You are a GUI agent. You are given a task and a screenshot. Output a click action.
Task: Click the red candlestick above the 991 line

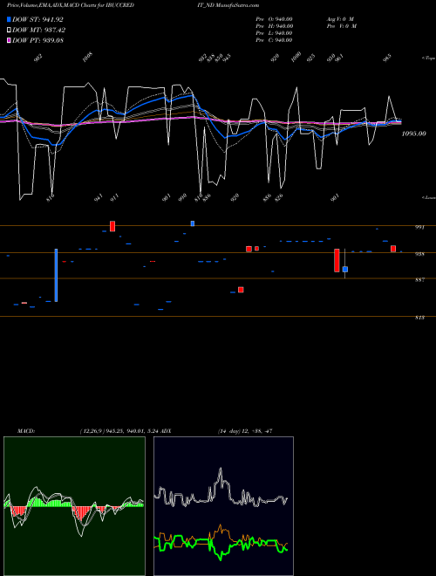coord(112,226)
